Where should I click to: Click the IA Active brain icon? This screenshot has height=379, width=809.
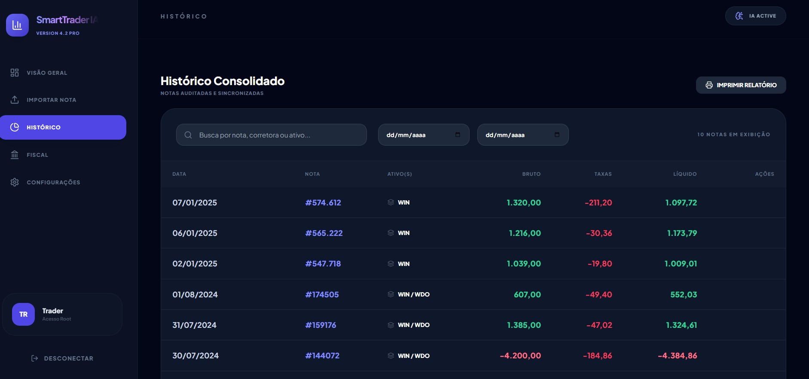pos(739,16)
